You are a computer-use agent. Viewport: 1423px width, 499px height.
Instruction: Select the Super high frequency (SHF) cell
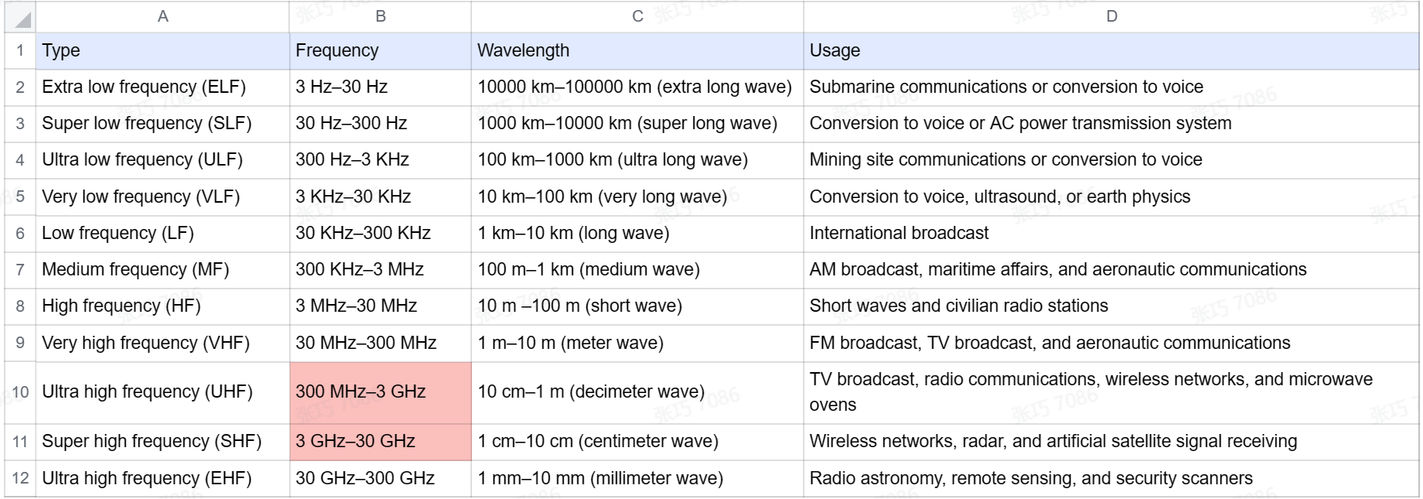(163, 442)
